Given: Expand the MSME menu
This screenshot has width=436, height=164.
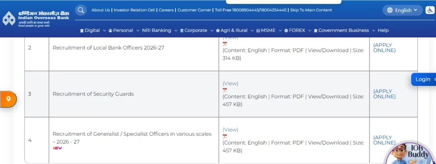Looking at the screenshot, I should point(269,30).
